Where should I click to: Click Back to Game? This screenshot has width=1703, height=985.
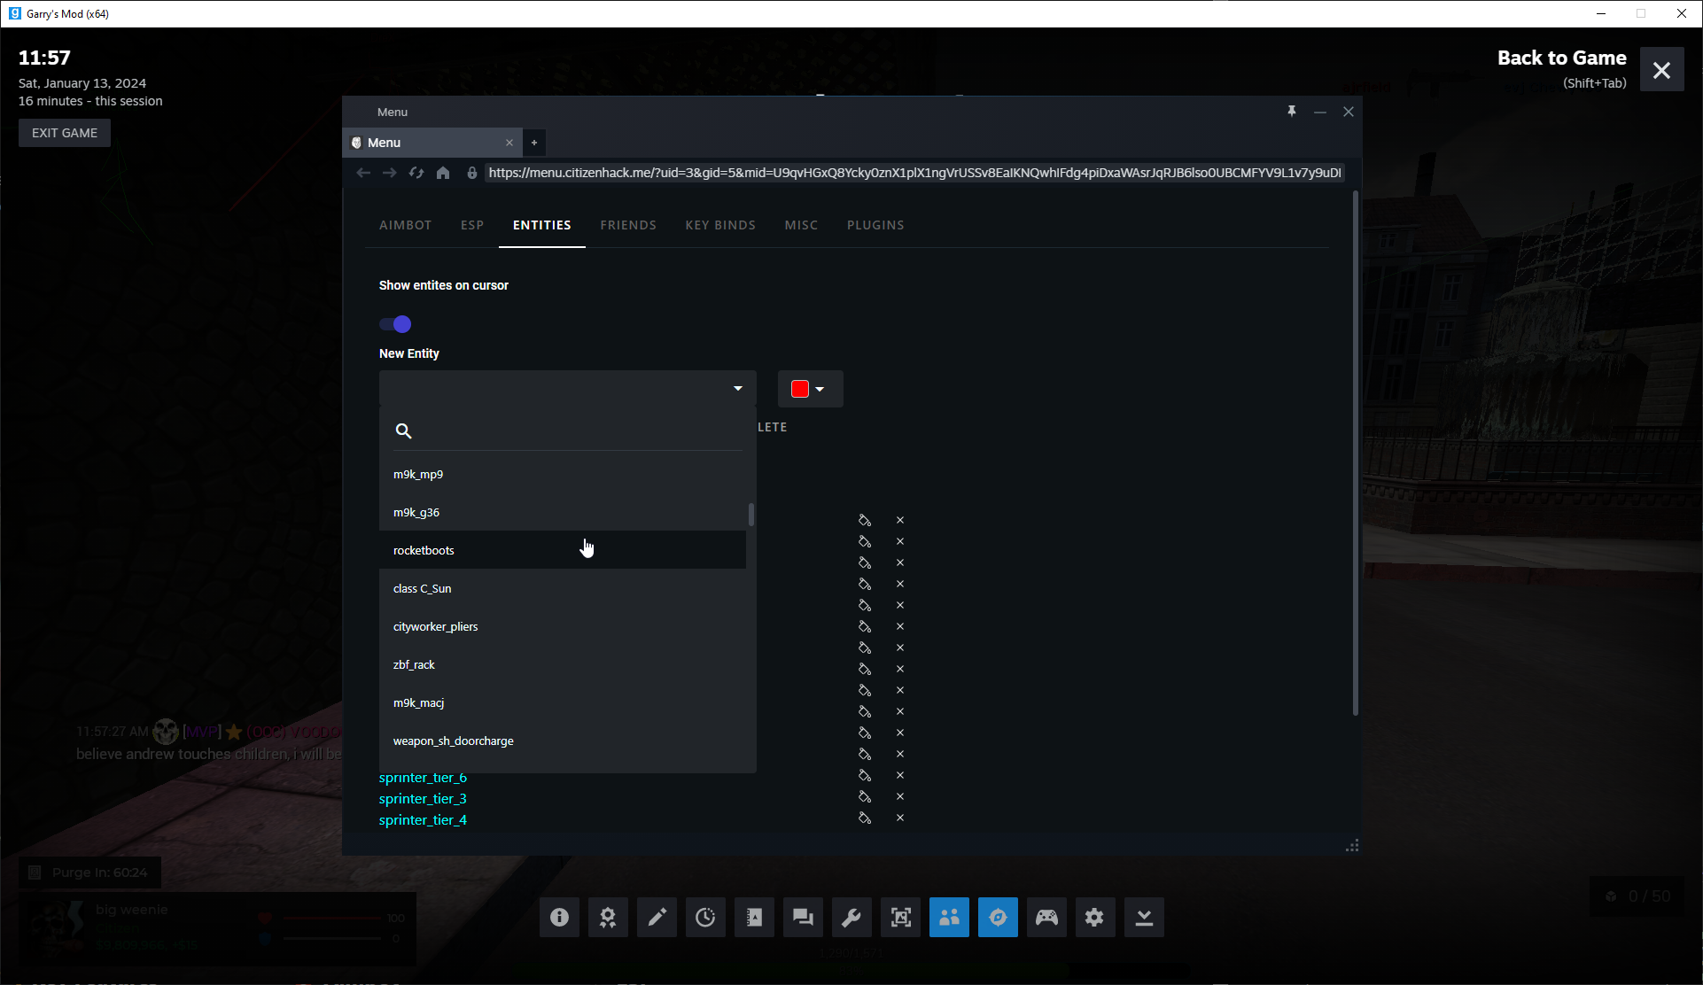[x=1561, y=58]
